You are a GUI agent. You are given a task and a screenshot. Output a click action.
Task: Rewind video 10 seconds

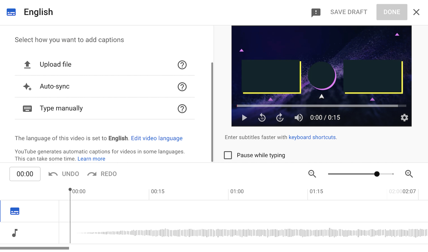tap(262, 117)
